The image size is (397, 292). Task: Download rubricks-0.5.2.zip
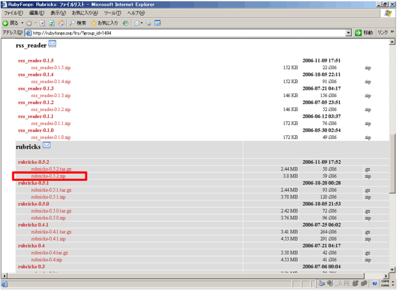tap(48, 176)
